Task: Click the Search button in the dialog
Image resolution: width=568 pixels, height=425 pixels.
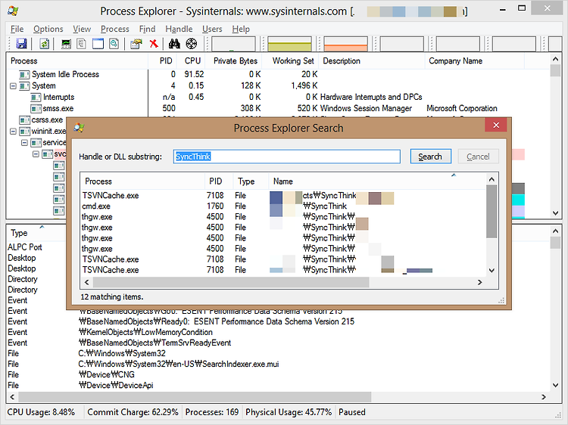Action: tap(430, 157)
